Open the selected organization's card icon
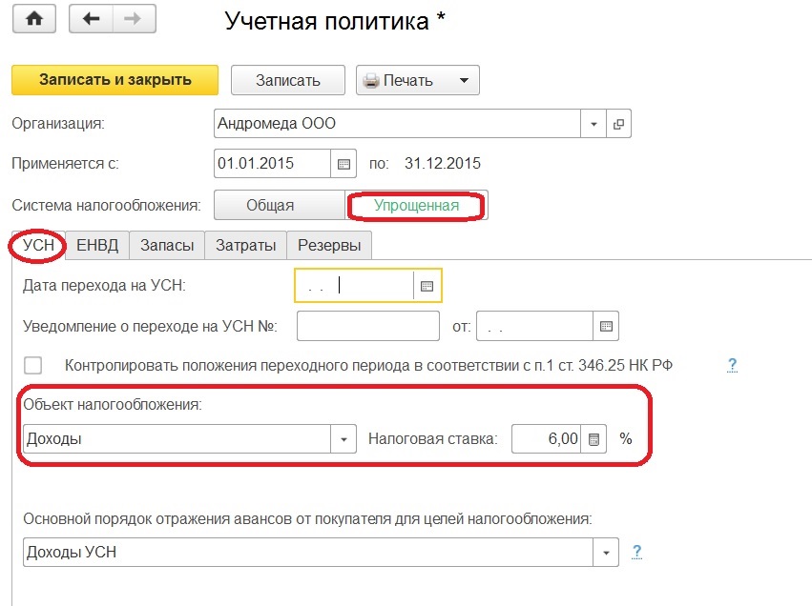The width and height of the screenshot is (812, 606). (618, 124)
